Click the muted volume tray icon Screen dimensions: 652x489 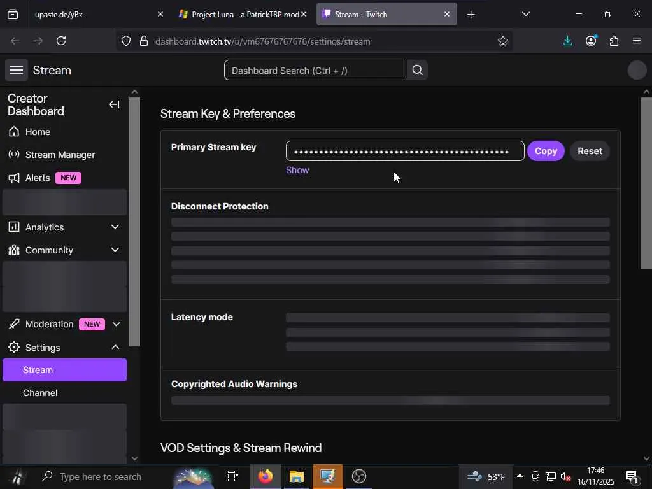coord(565,476)
